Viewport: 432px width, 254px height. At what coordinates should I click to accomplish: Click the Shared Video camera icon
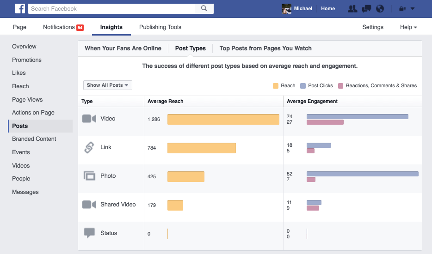(89, 205)
